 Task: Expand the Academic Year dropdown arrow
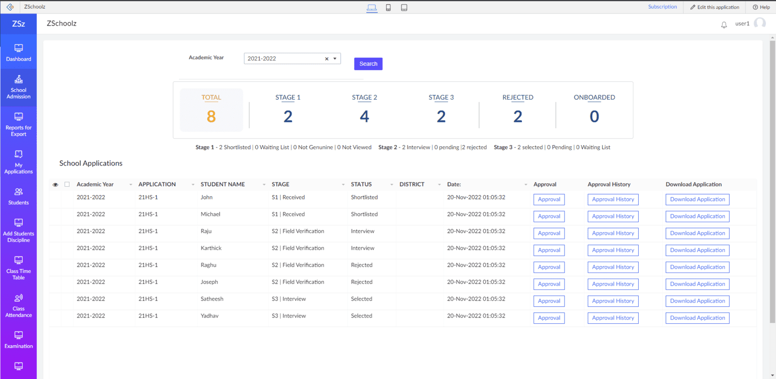(x=335, y=59)
